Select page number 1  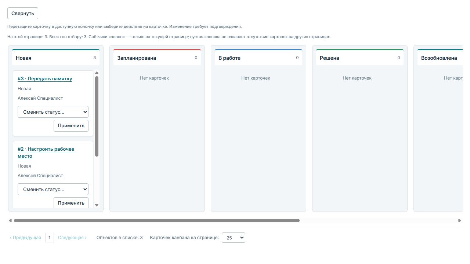50,238
